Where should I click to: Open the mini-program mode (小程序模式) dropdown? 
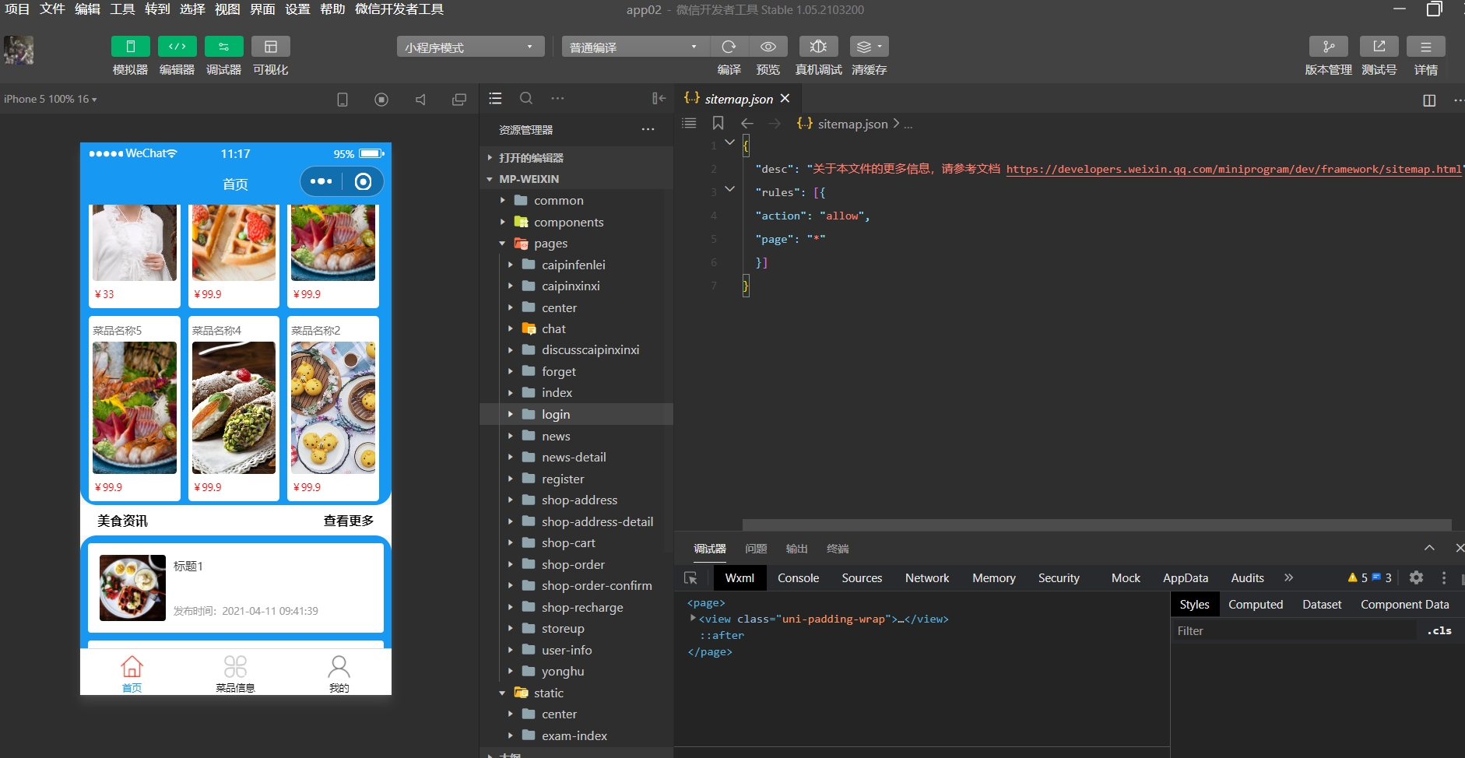(x=470, y=47)
